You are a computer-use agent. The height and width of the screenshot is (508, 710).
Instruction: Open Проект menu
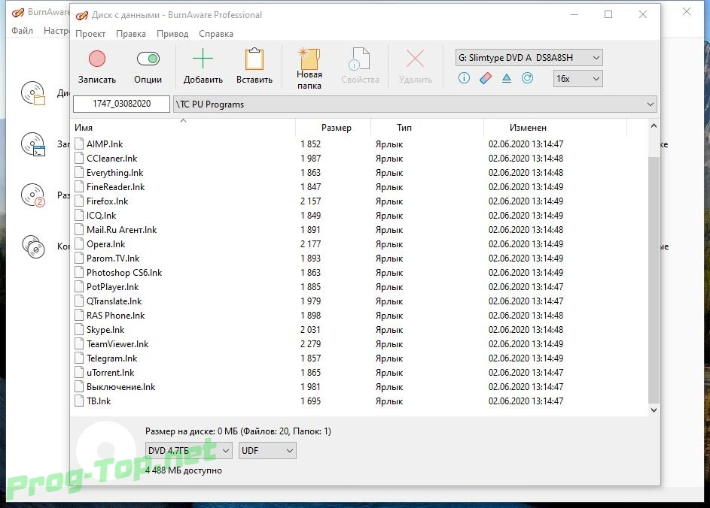[90, 34]
